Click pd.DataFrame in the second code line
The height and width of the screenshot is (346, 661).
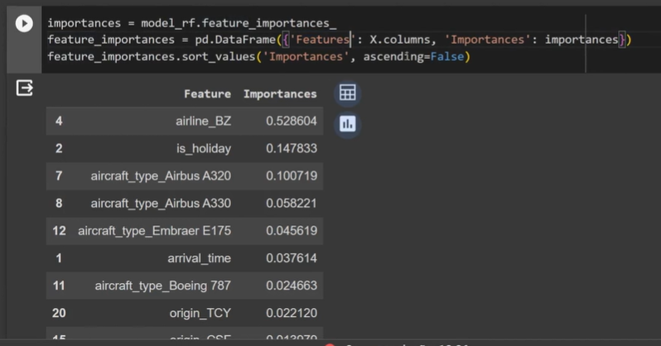coord(234,40)
